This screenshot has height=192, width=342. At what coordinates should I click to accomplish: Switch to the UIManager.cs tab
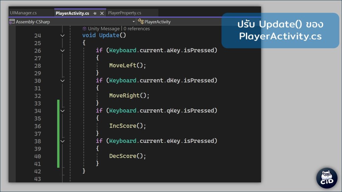tap(23, 13)
